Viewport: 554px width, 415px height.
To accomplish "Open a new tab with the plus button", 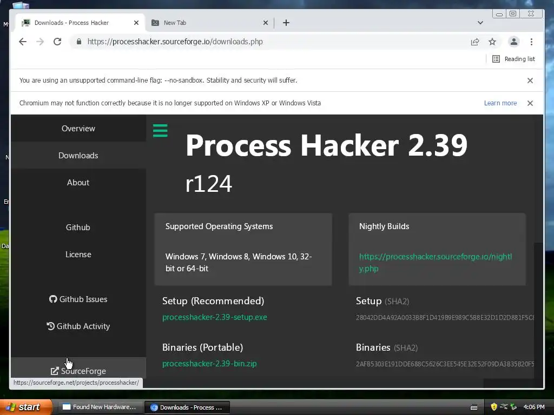I will click(286, 23).
